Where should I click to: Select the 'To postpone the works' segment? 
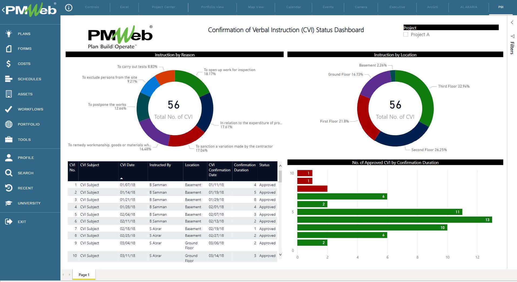143,108
